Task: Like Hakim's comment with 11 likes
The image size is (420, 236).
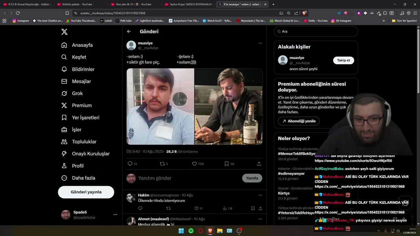Action: tap(198, 208)
